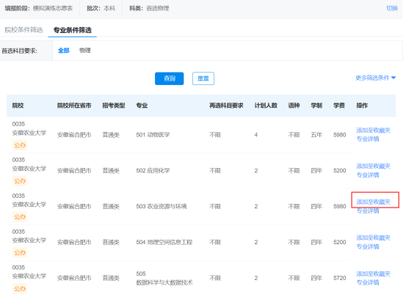Expand the 更多筛选条件 dropdown arrow
Image resolution: width=406 pixels, height=297 pixels.
pyautogui.click(x=394, y=78)
